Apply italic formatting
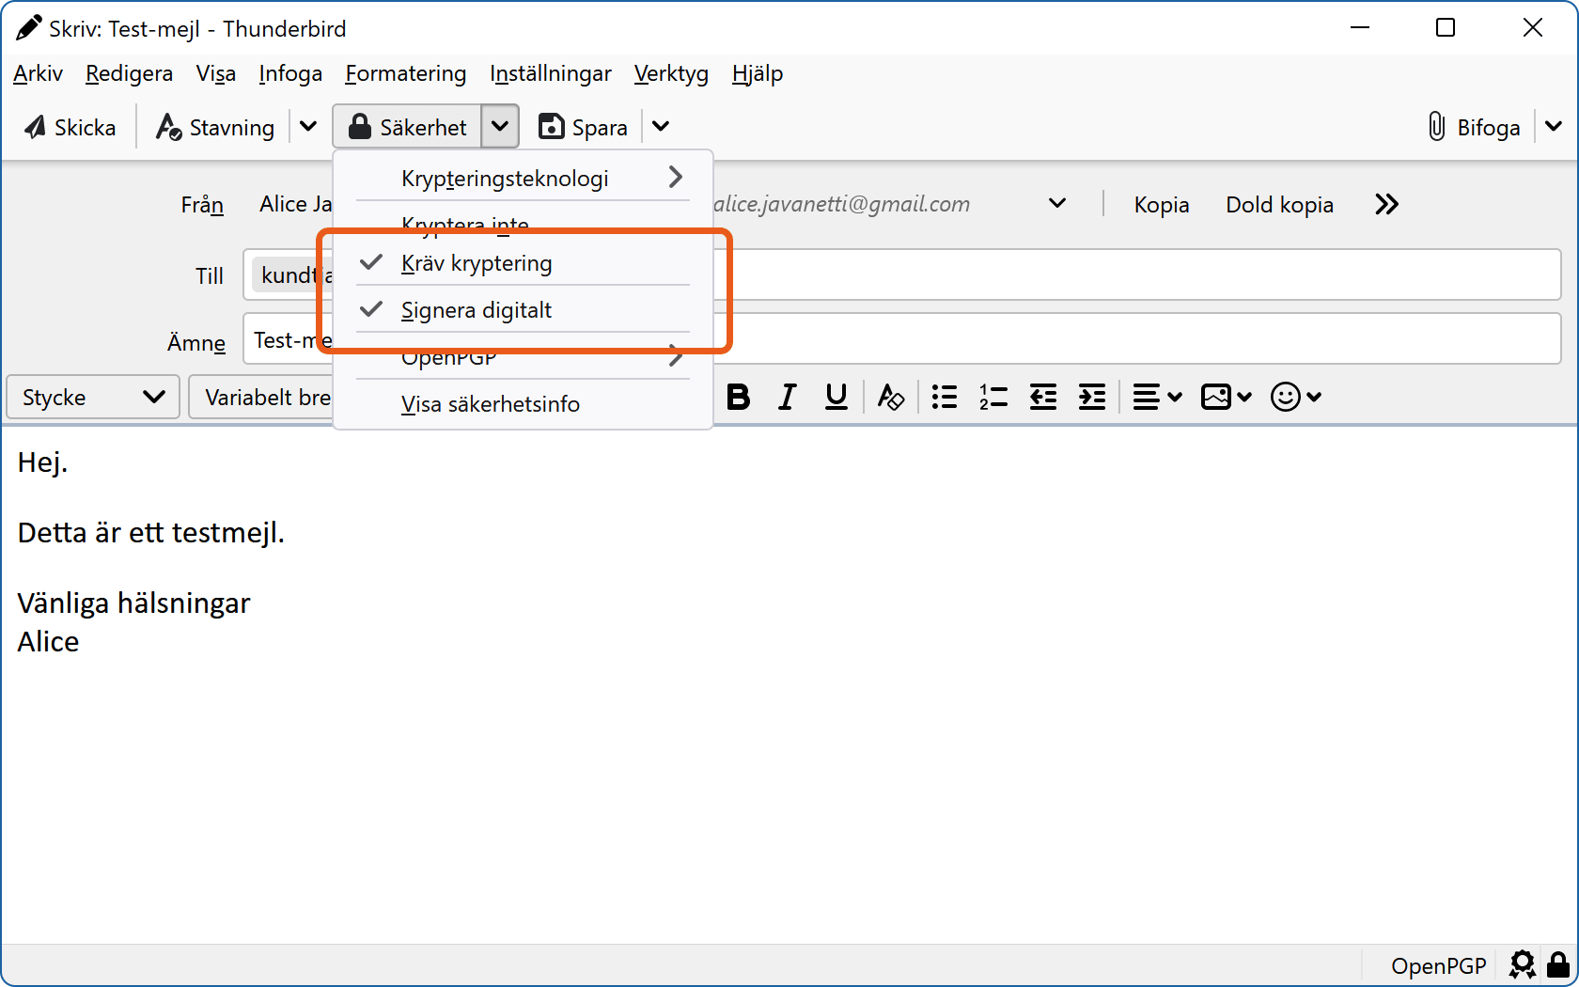 coord(788,397)
